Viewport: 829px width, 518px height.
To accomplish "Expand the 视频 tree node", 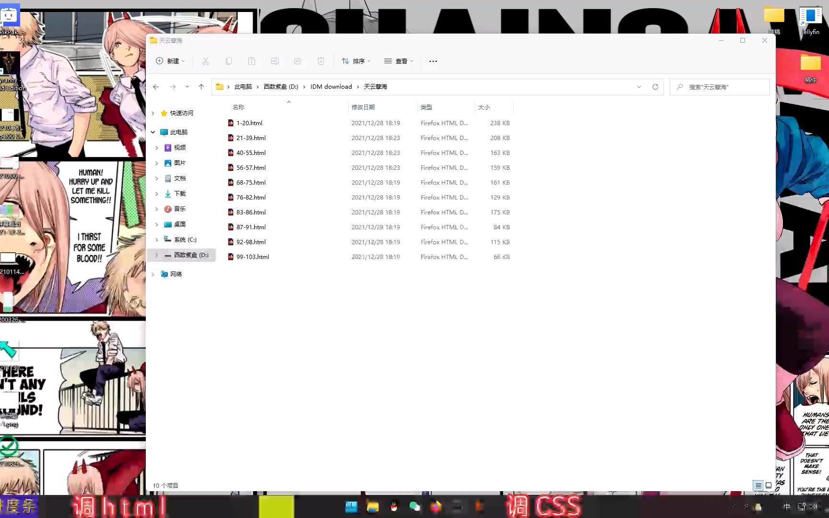I will (x=157, y=148).
